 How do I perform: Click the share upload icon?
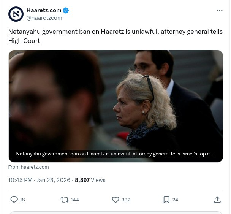pos(217,200)
